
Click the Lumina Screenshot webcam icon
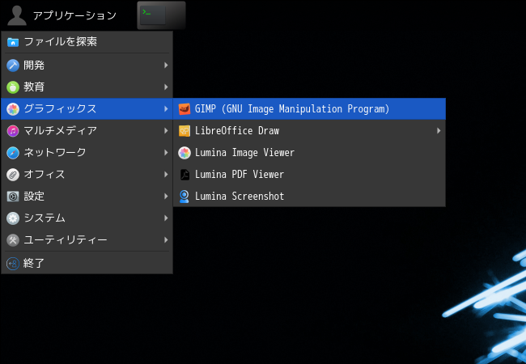tap(185, 197)
